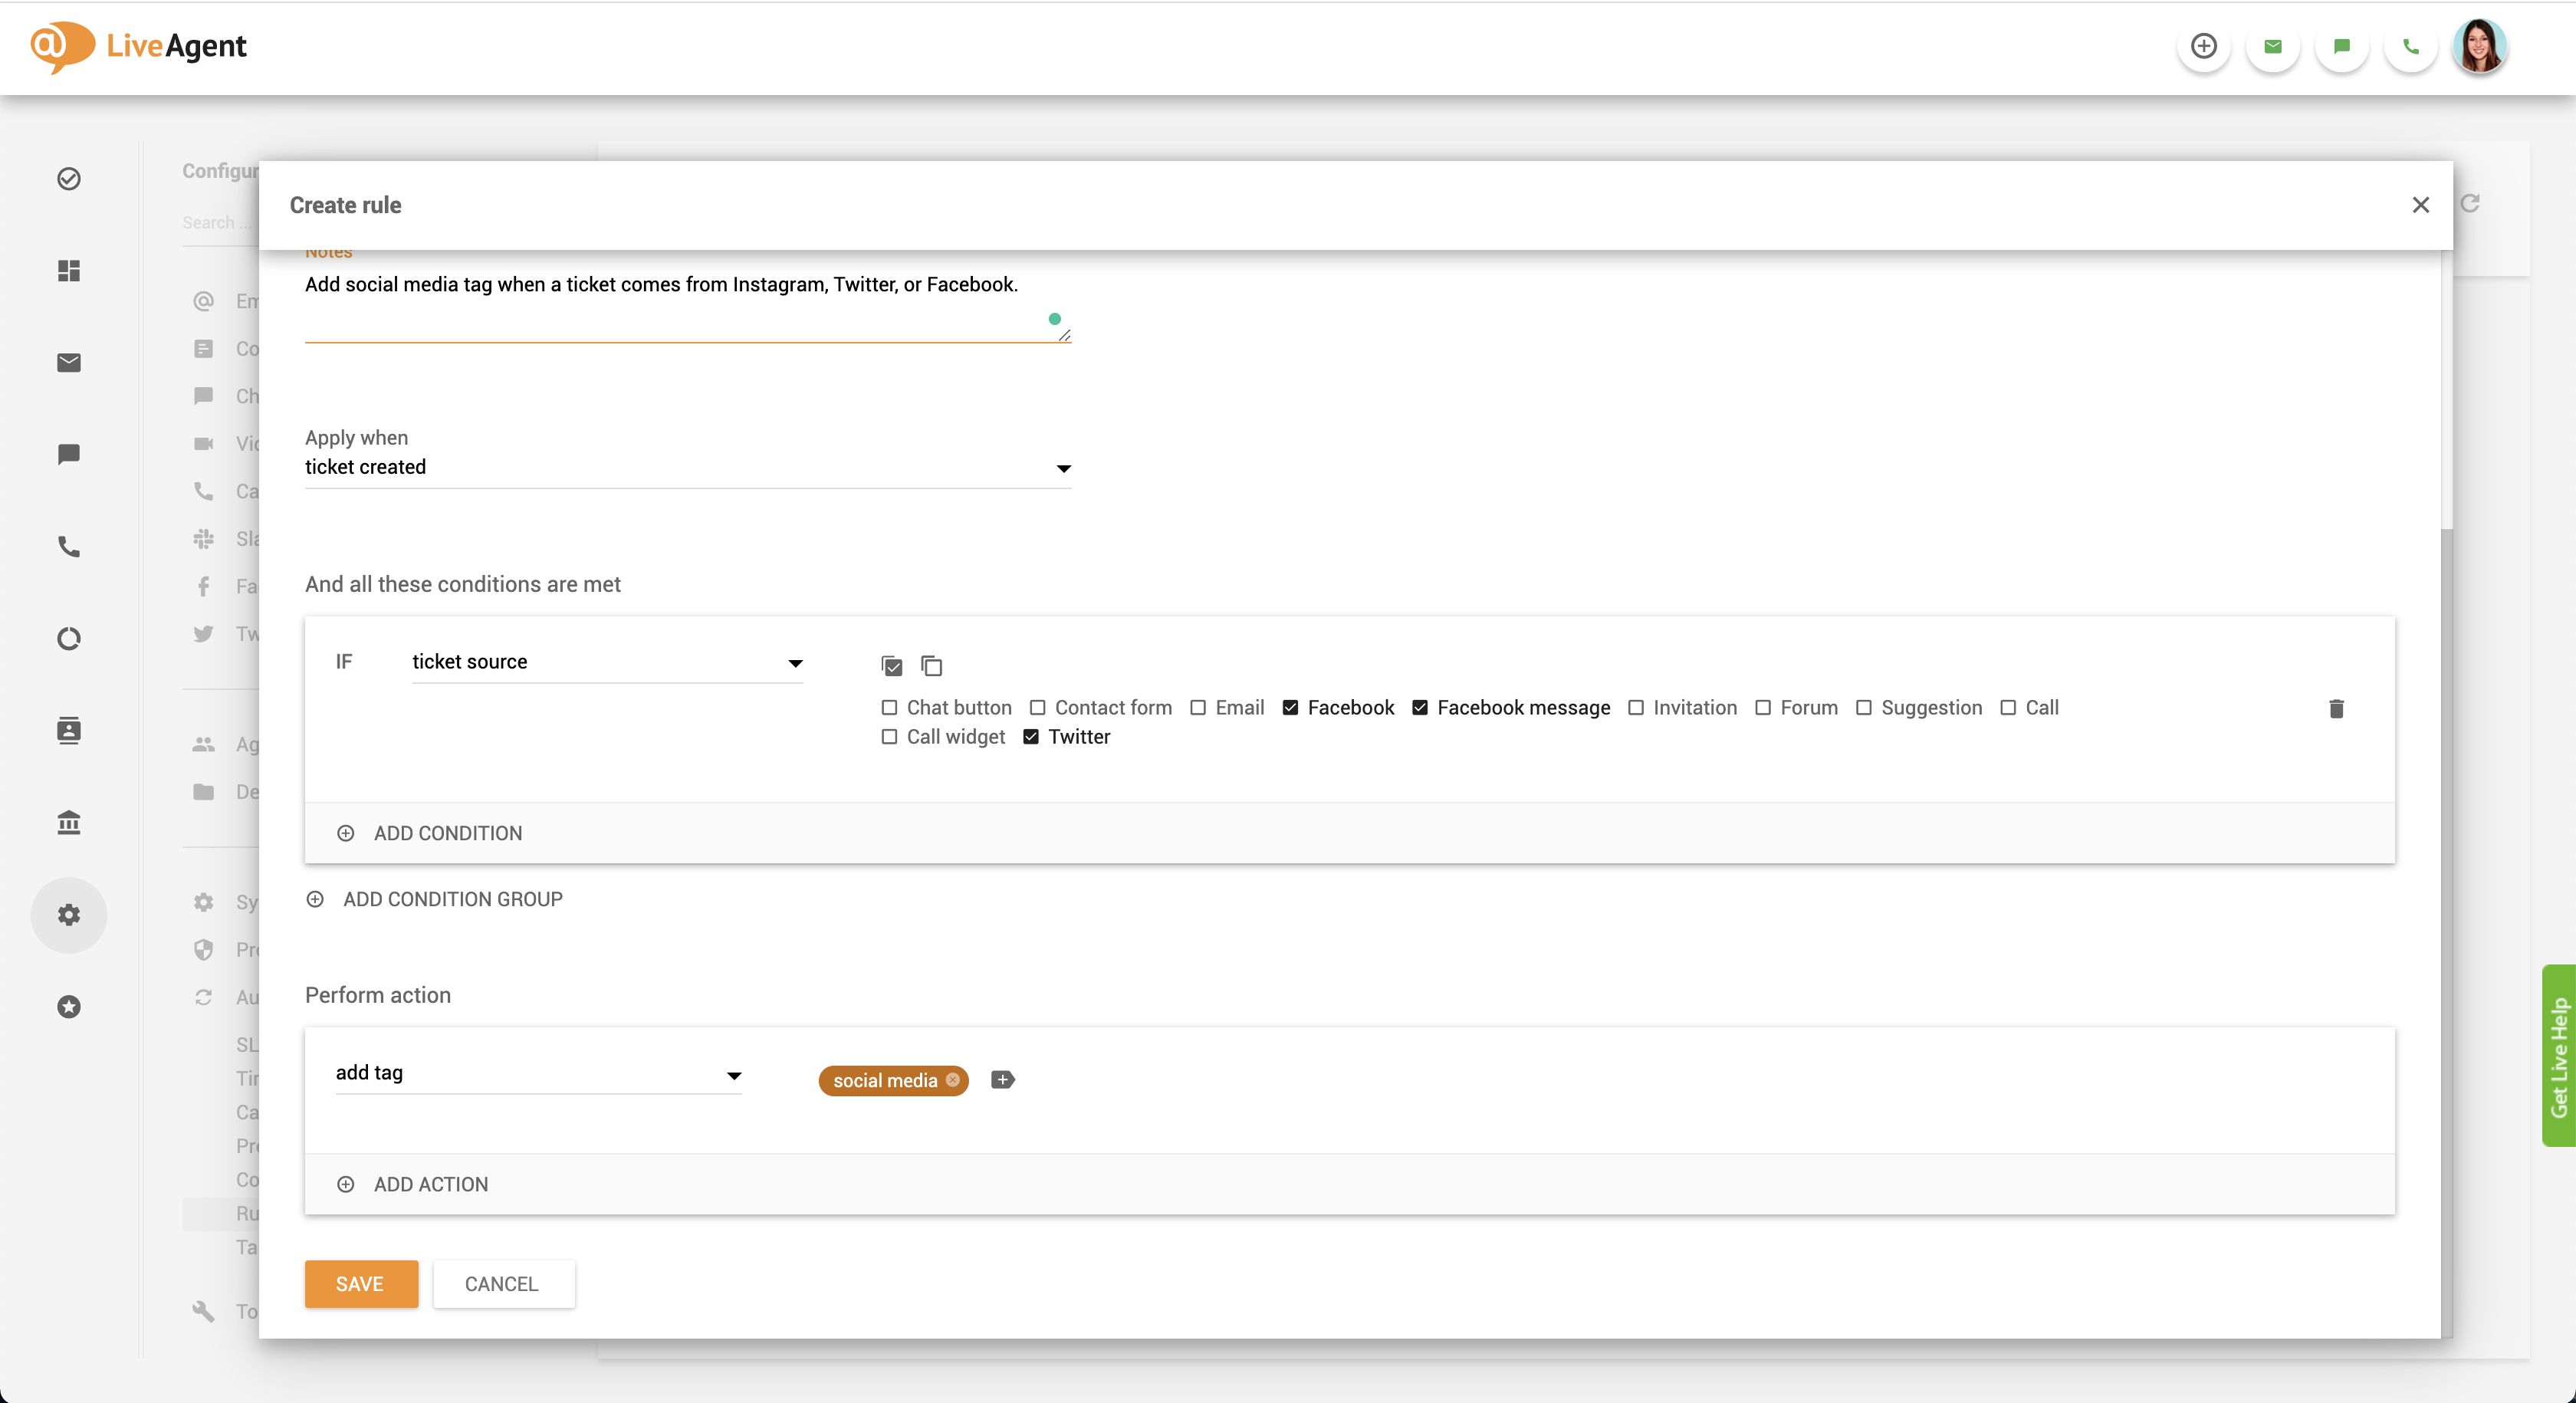The width and height of the screenshot is (2576, 1403).
Task: Click the Get Live Help side tab
Action: [2558, 1056]
